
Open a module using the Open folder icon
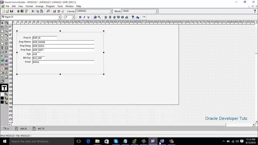7,11
